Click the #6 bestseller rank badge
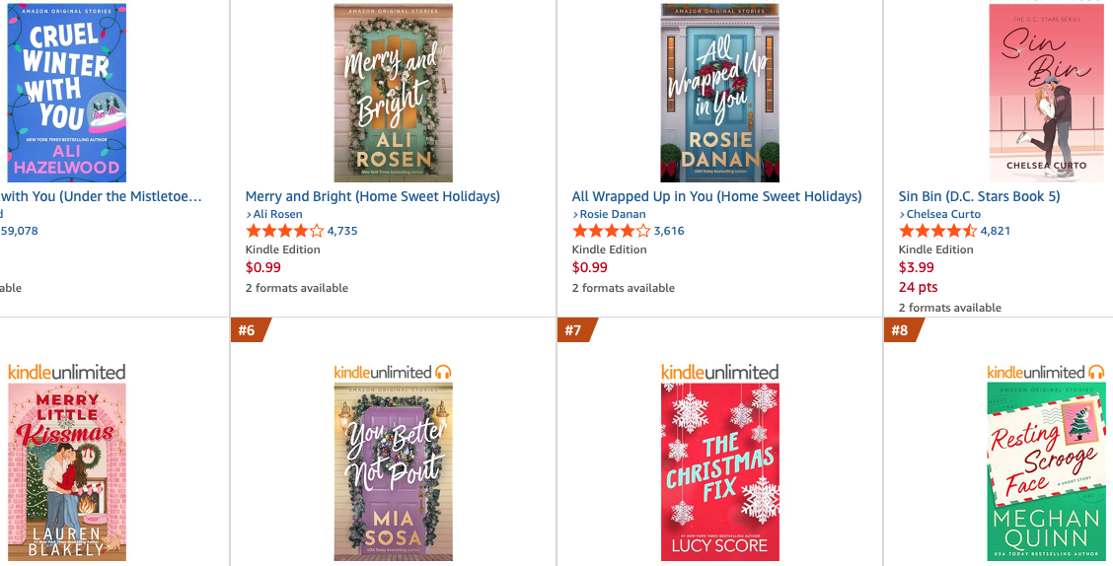Image resolution: width=1113 pixels, height=566 pixels. 247,330
